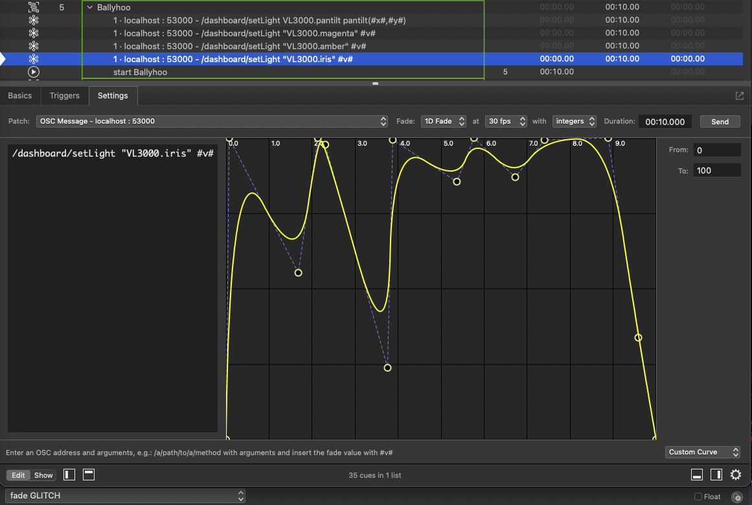Click the network cue icon for VL3000.magenta
The image size is (752, 505).
pos(34,33)
